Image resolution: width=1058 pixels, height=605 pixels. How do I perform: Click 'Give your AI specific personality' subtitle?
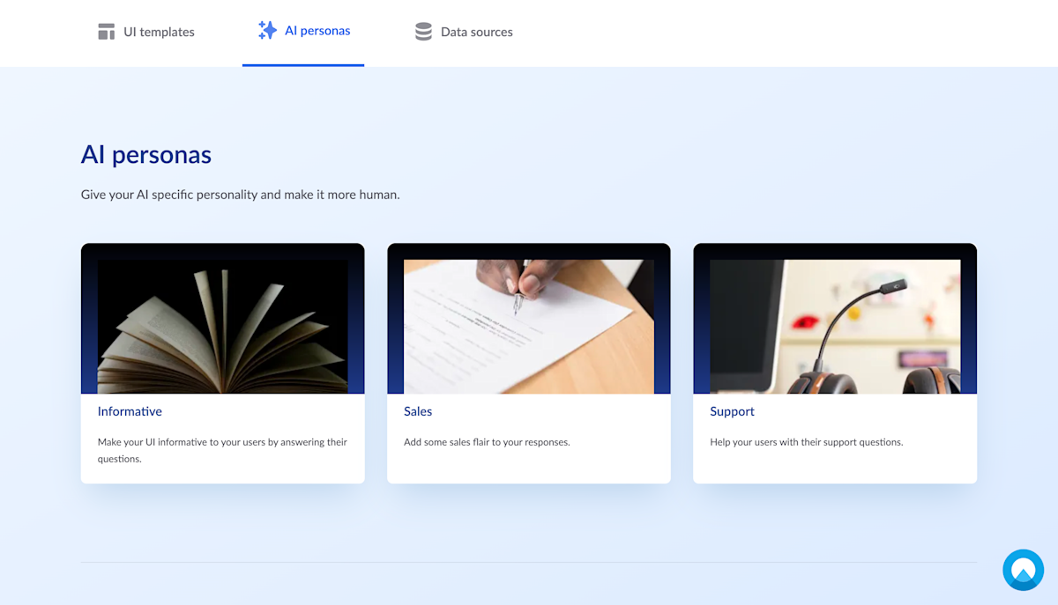[x=240, y=195]
